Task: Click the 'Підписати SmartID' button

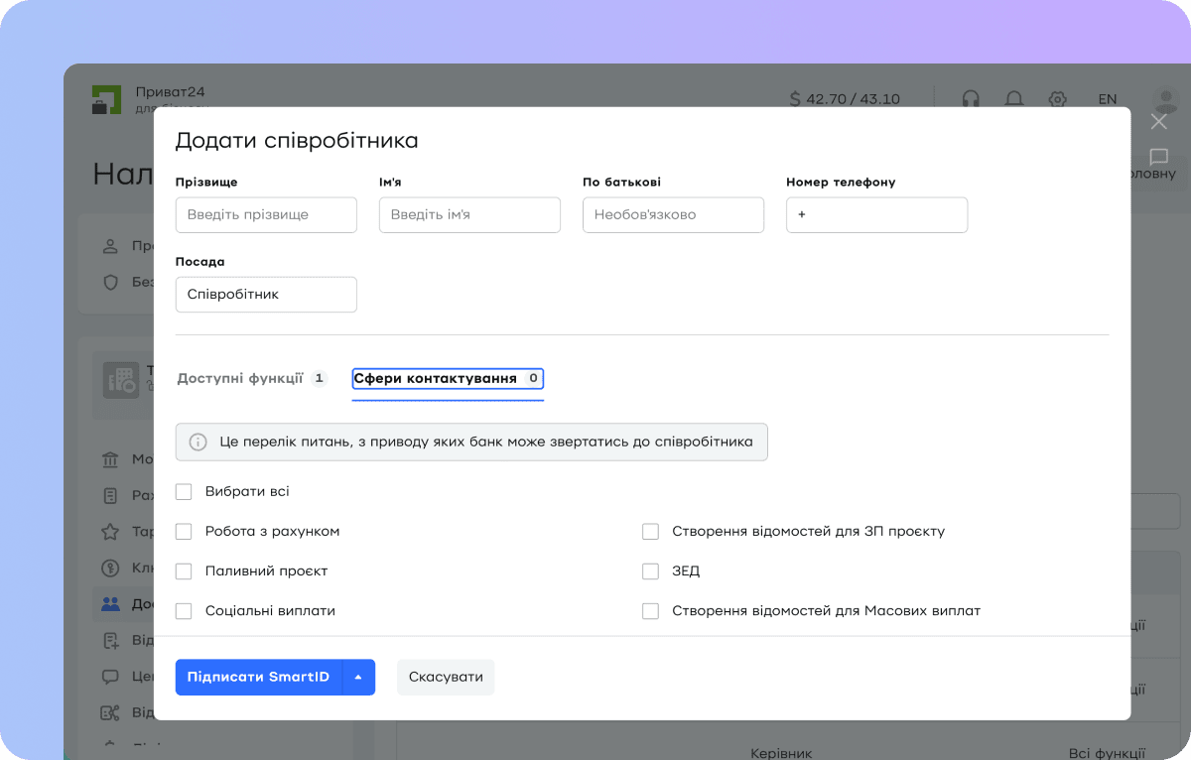Action: point(259,677)
